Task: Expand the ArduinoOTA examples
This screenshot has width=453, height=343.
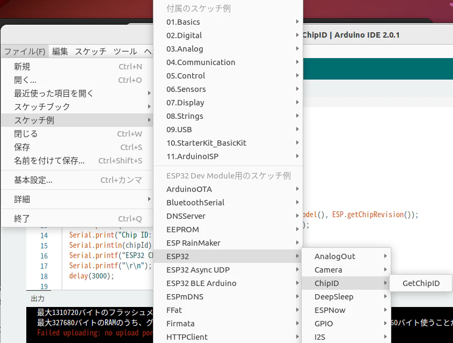Action: pyautogui.click(x=228, y=189)
